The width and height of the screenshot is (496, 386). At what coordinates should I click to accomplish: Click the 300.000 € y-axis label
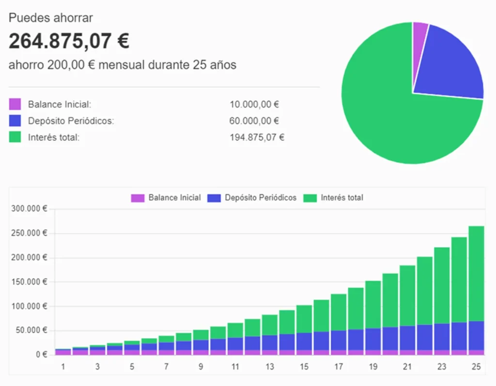click(28, 209)
